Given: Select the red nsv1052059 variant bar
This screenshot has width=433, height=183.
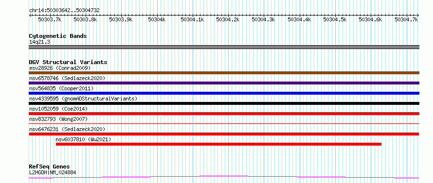Looking at the screenshot, I should [224, 114].
